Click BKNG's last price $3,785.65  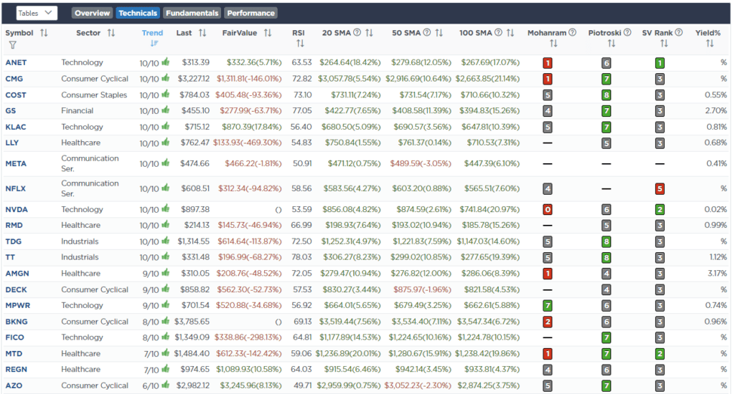click(192, 322)
